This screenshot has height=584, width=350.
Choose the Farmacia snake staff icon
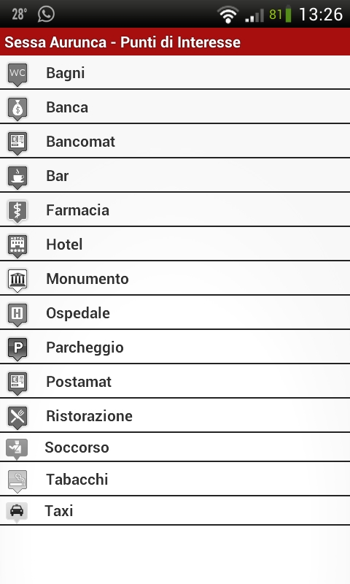[x=17, y=211]
